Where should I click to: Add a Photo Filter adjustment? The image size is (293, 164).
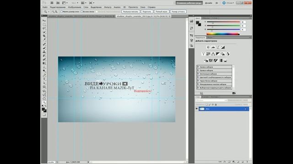tap(223, 54)
